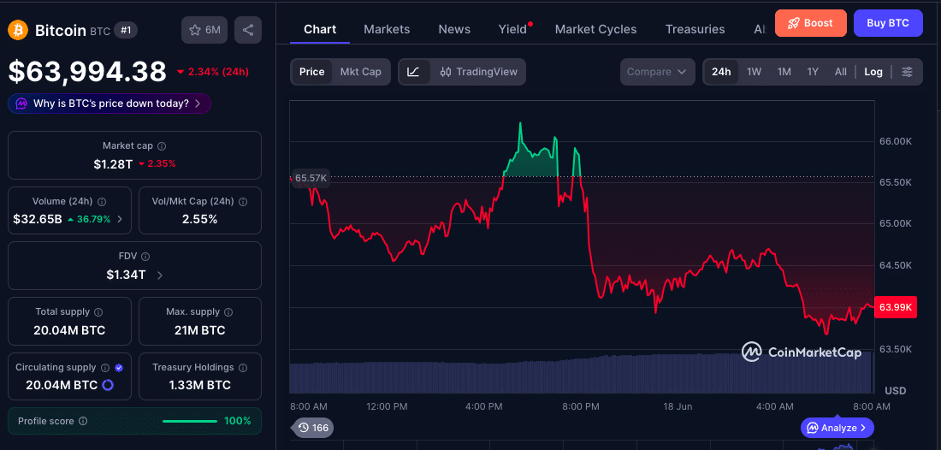Click the rocket Boost button
941x450 pixels.
point(811,23)
